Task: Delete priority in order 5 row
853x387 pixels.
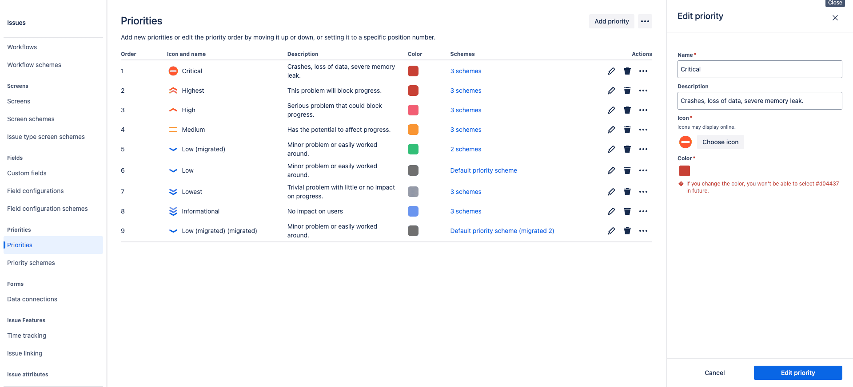Action: pyautogui.click(x=627, y=149)
